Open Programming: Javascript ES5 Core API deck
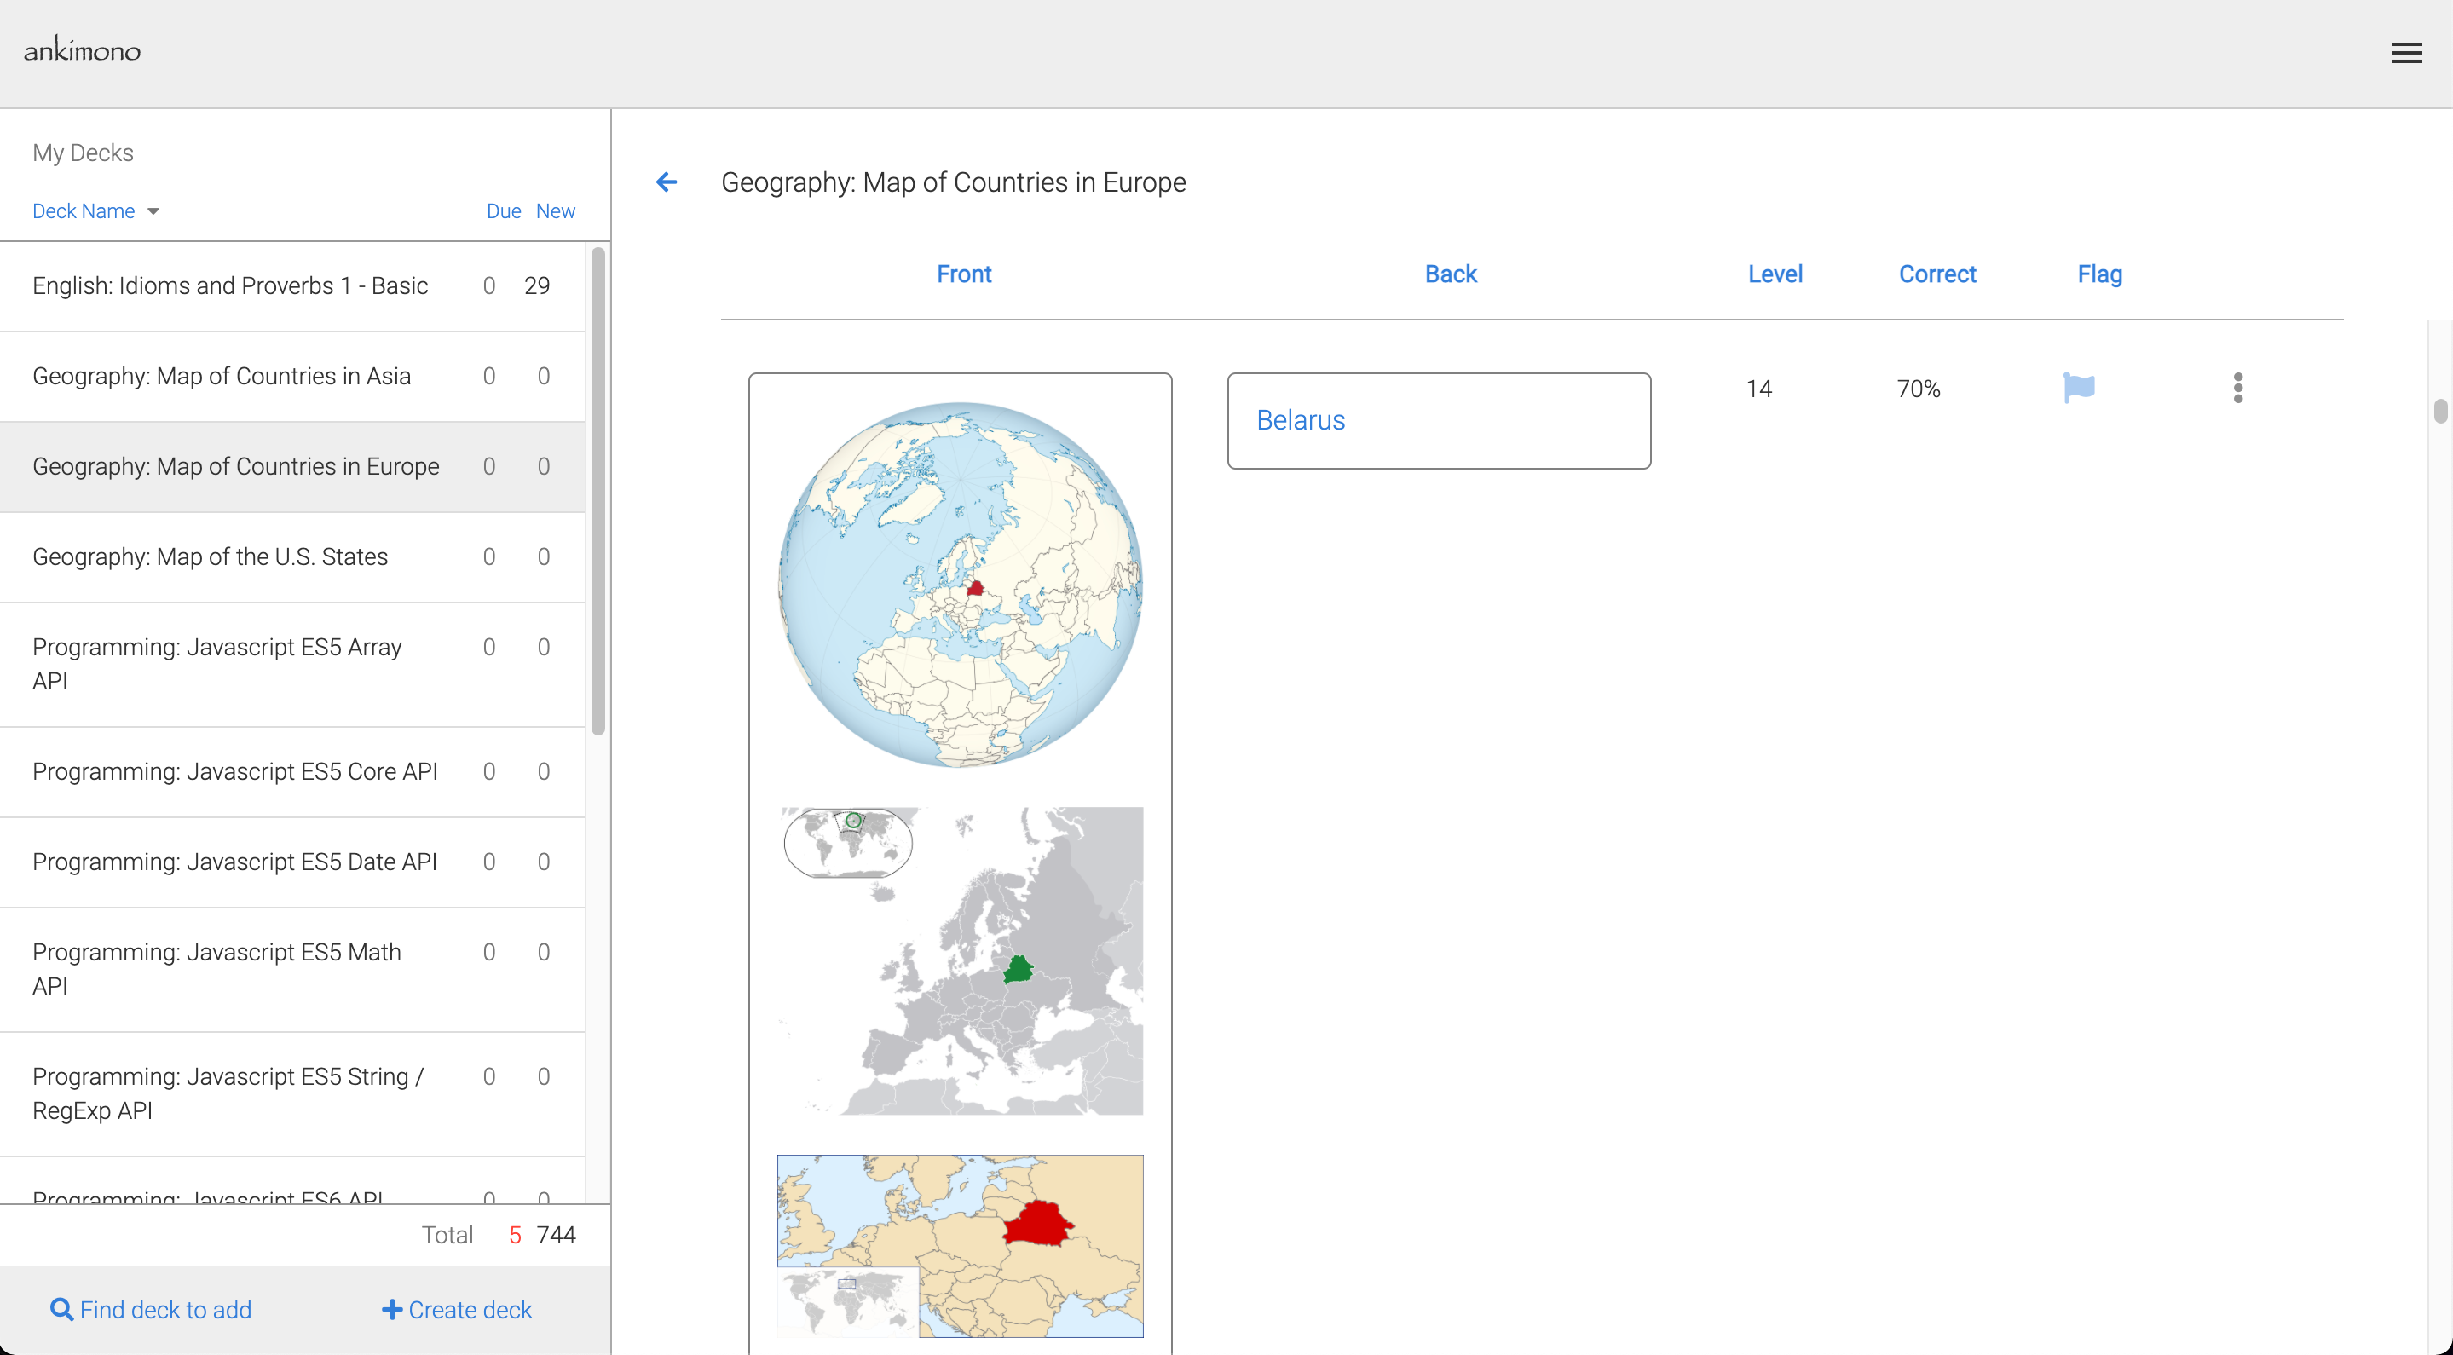2453x1355 pixels. click(235, 771)
